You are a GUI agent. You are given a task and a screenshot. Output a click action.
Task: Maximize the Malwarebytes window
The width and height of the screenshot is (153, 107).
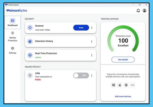(x=140, y=5)
